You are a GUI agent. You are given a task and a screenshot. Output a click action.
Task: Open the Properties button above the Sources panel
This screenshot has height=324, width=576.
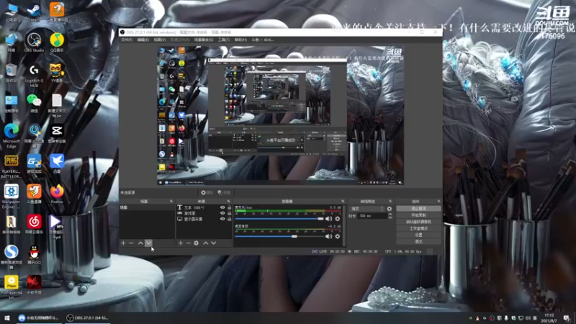207,192
